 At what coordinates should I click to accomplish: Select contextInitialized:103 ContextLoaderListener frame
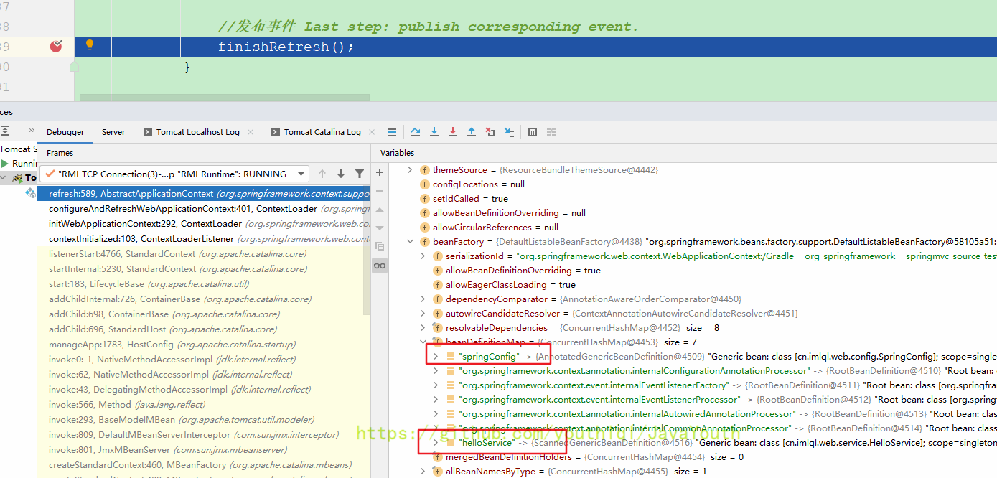point(141,238)
